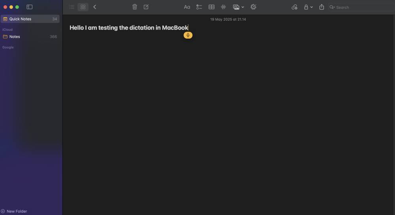Screen dimensions: 395x215
Task: Click the Google section header
Action: click(8, 47)
